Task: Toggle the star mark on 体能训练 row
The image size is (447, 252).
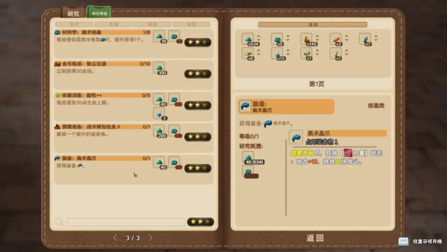Action: (197, 105)
